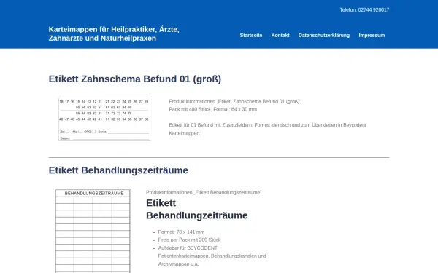438x273 pixels.
Task: Select the Produktinformationen Zahnschema Befund 01 line
Action: tap(234, 101)
